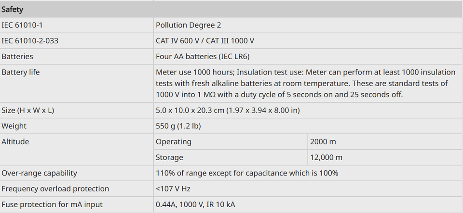Image resolution: width=463 pixels, height=213 pixels.
Task: Click the Pollution Degree 2 cell
Action: click(189, 25)
